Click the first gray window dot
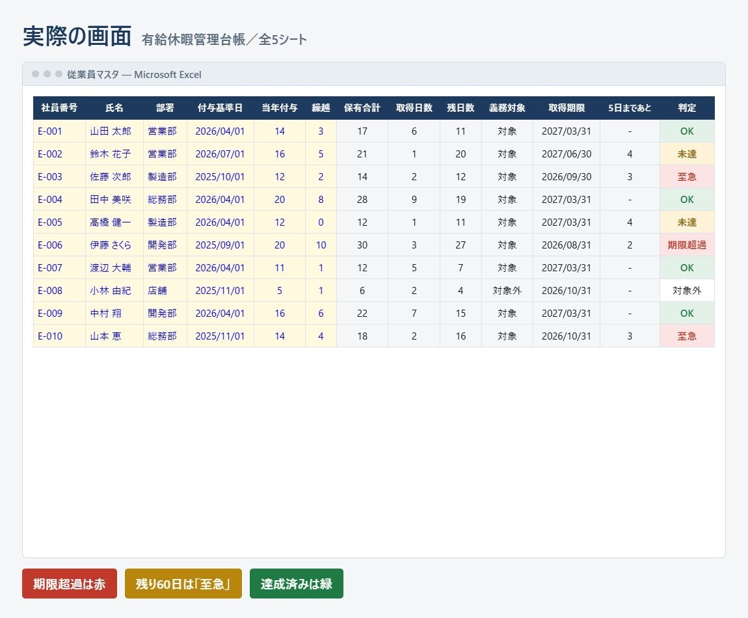 pyautogui.click(x=35, y=74)
